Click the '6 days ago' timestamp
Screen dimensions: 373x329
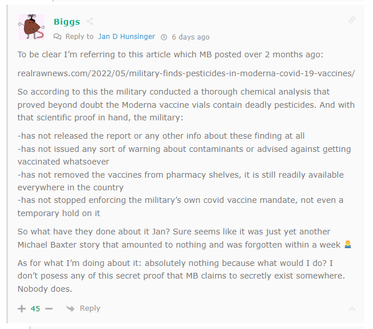point(191,37)
